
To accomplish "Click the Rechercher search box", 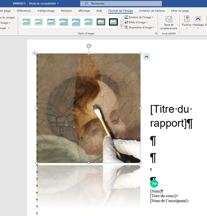I will [x=121, y=3].
